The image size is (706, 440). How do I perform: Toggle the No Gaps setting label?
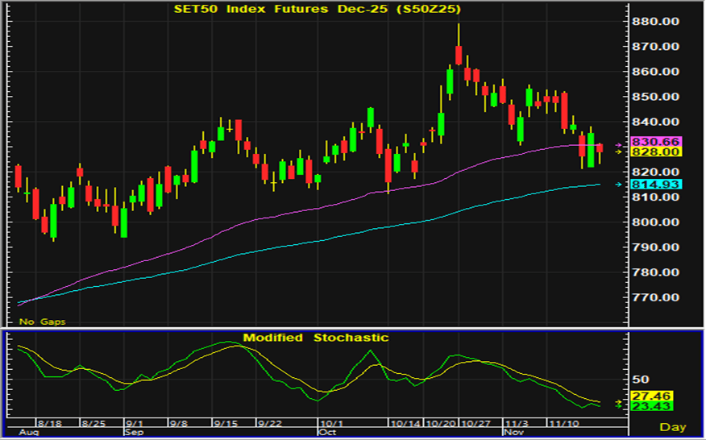[42, 322]
